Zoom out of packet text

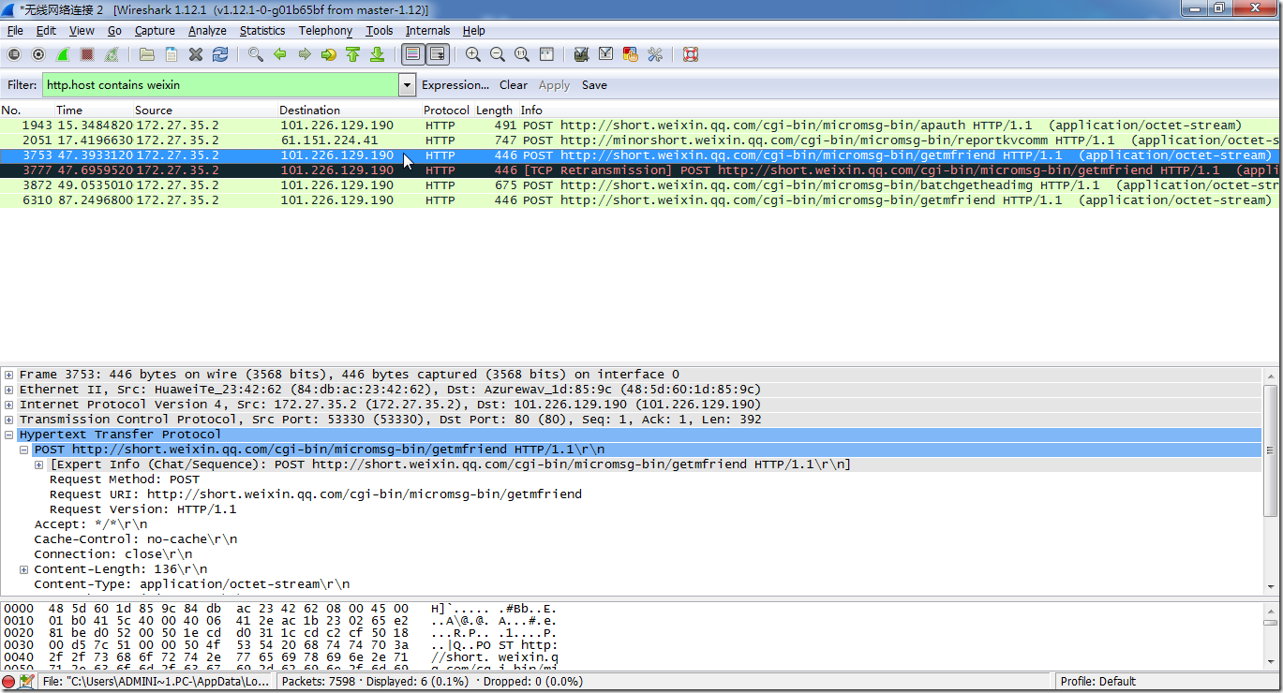point(498,54)
